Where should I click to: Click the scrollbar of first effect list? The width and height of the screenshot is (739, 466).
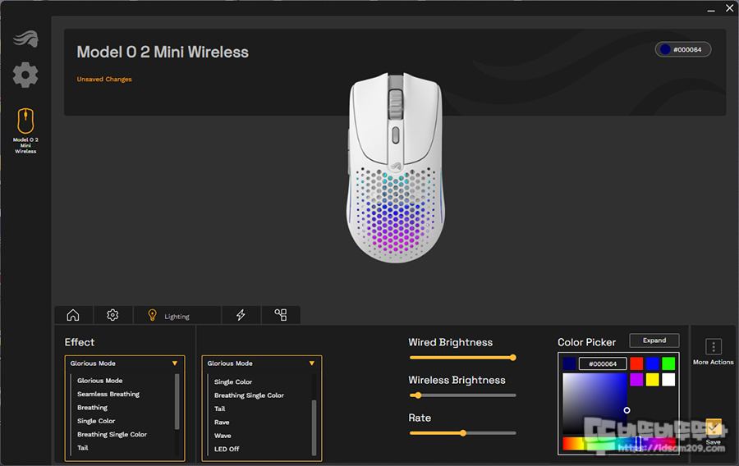tap(177, 401)
